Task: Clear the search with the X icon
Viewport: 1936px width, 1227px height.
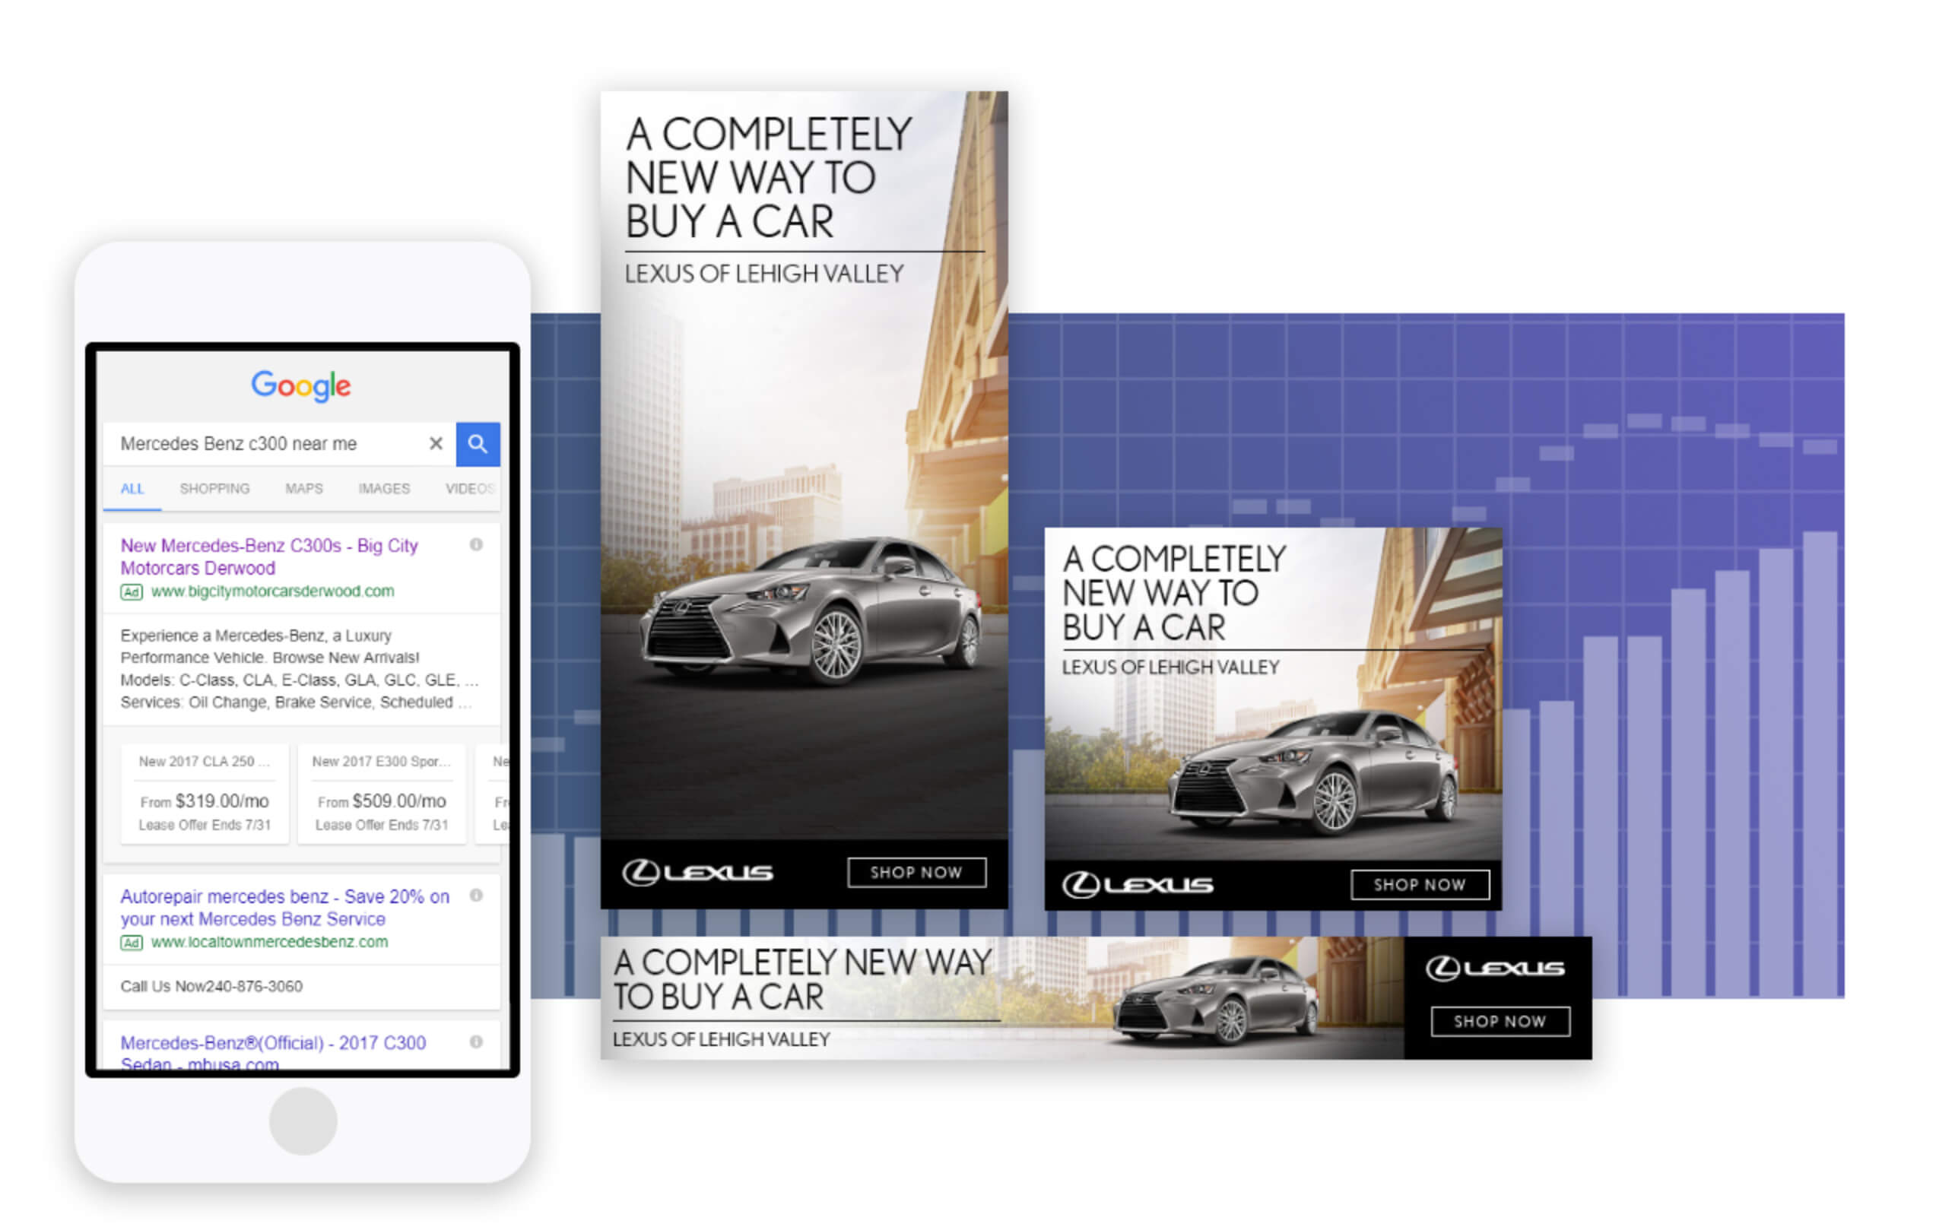Action: tap(436, 443)
